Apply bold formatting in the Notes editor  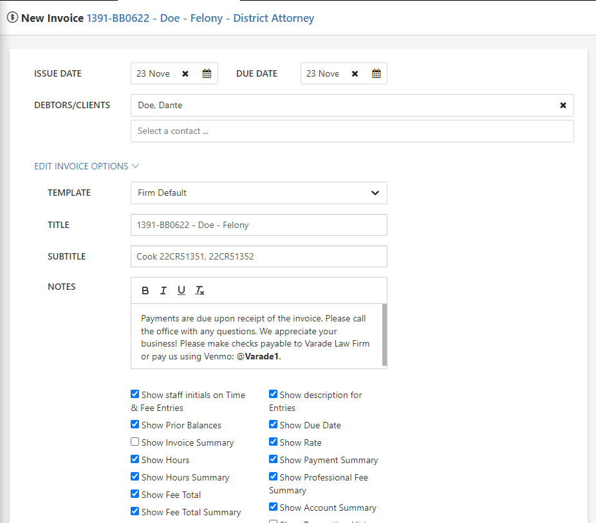point(145,290)
